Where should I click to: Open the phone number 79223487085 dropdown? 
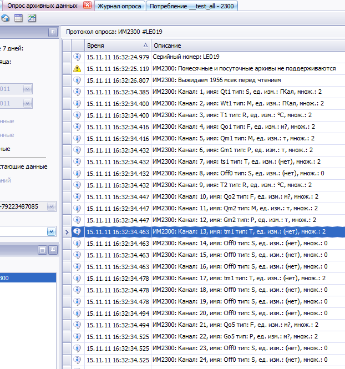tap(51, 206)
